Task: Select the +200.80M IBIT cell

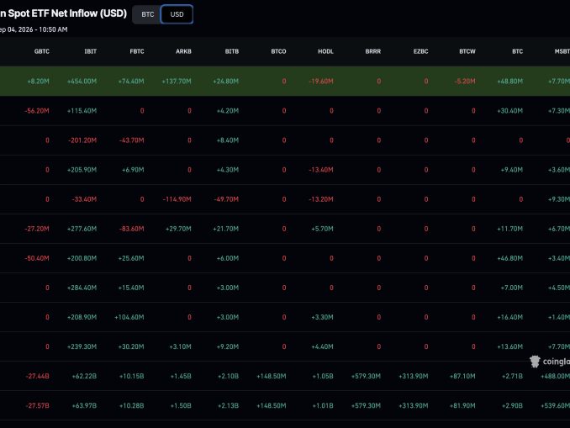Action: (82, 258)
